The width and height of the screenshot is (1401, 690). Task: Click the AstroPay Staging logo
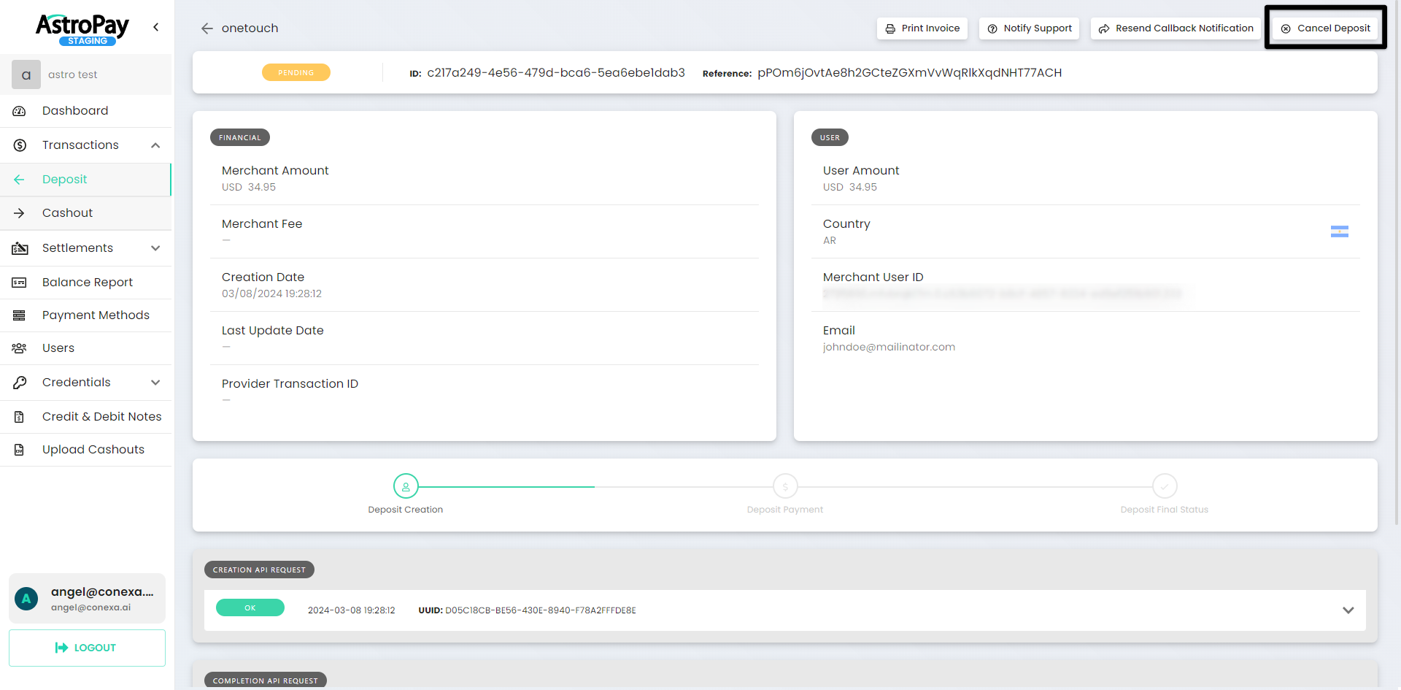tap(82, 30)
